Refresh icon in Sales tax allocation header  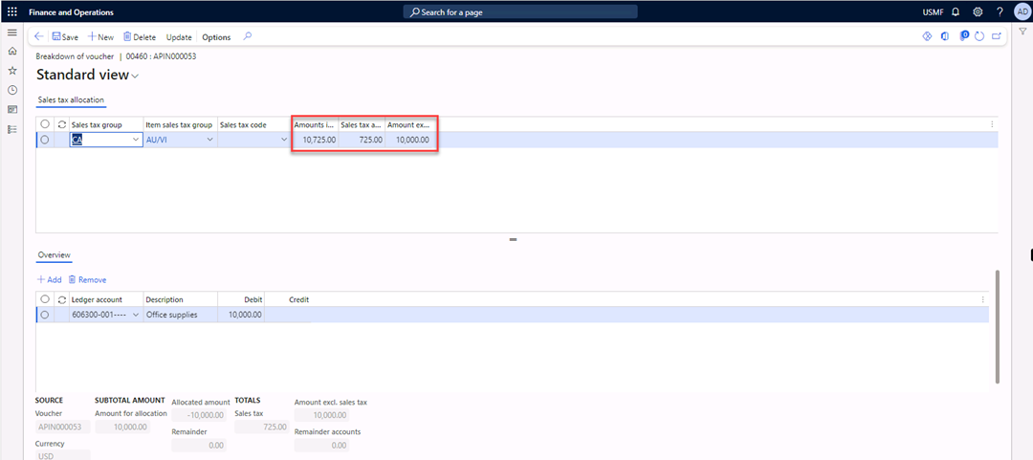click(62, 124)
